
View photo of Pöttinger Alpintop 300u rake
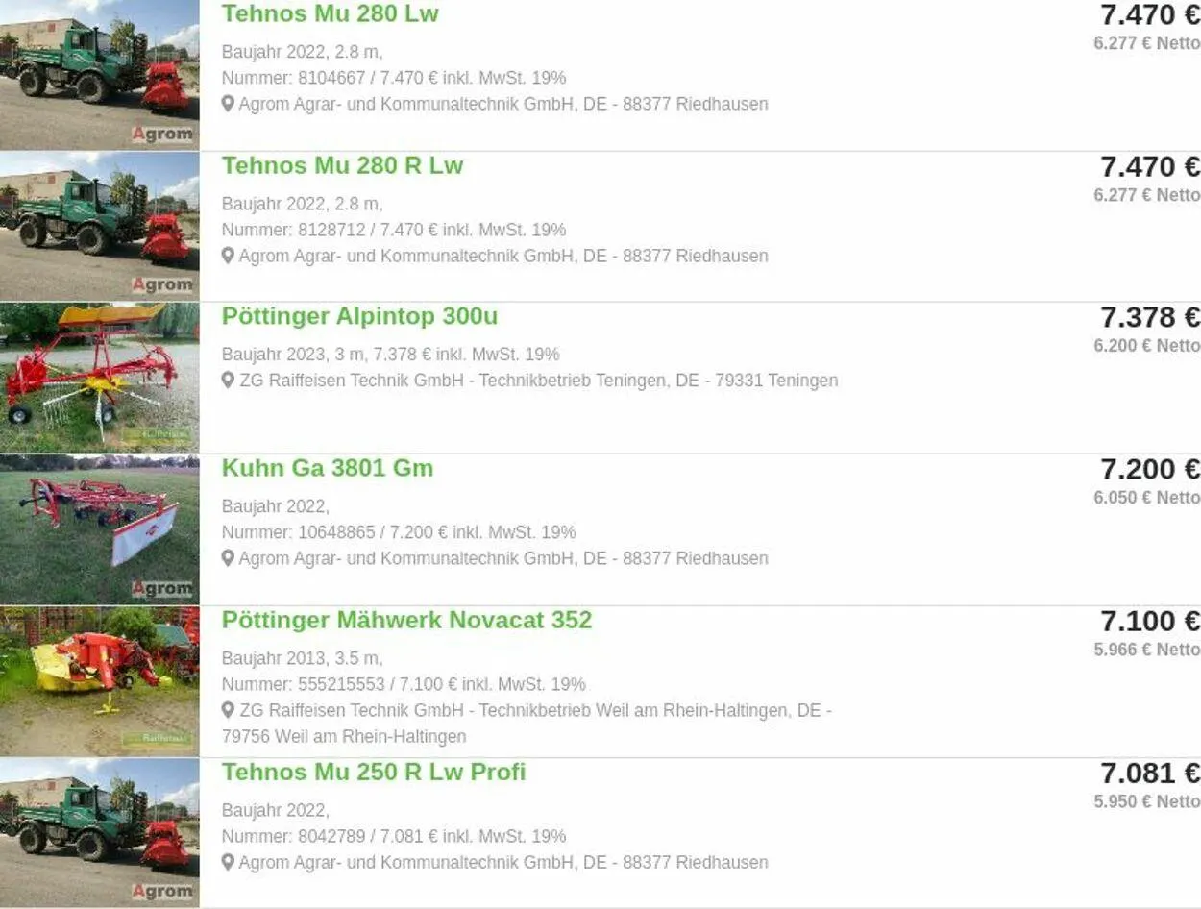100,378
